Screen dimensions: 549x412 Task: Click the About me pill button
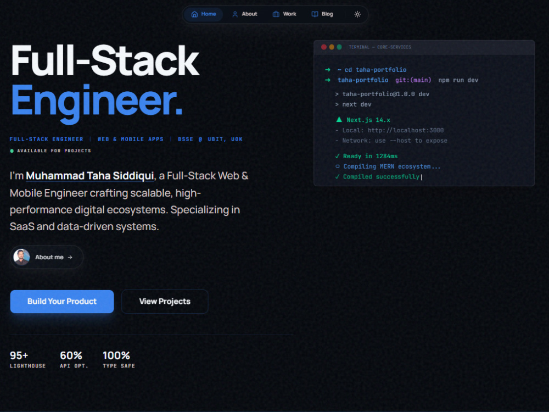pos(47,257)
